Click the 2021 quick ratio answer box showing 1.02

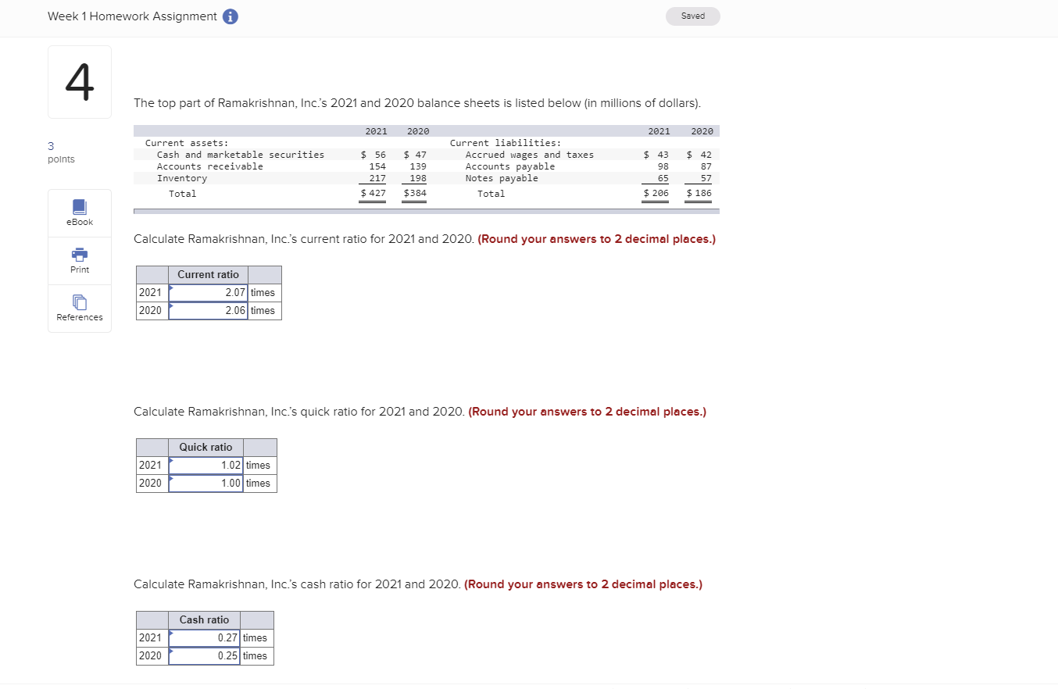(x=205, y=465)
